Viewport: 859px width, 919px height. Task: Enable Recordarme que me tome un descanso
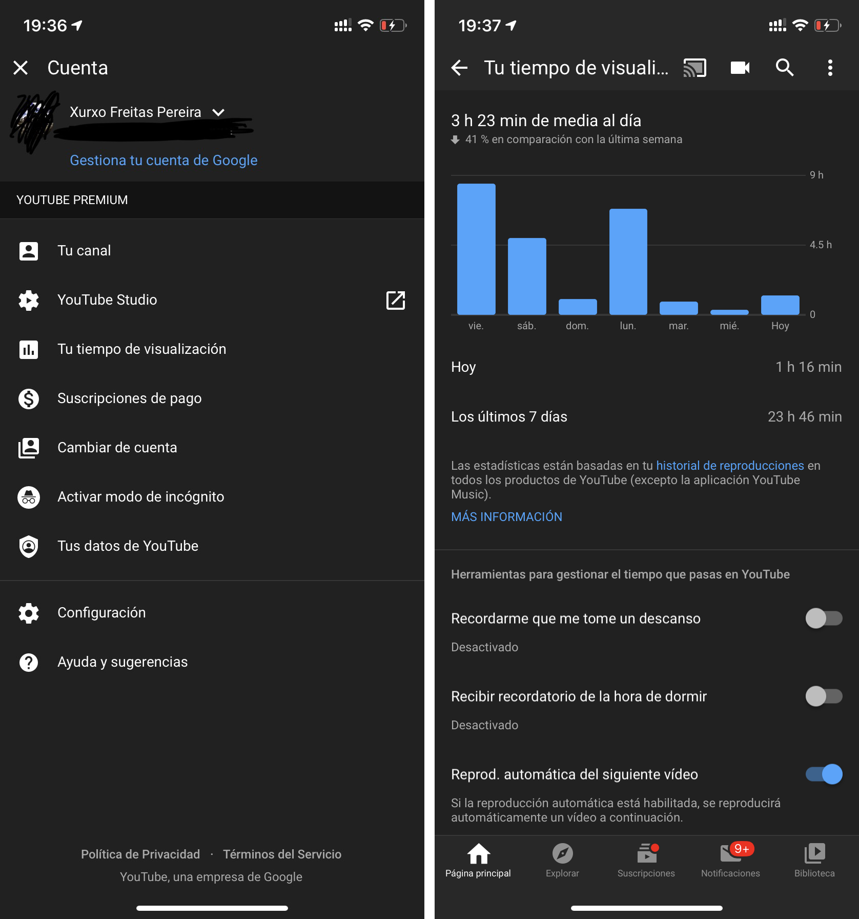click(x=824, y=618)
